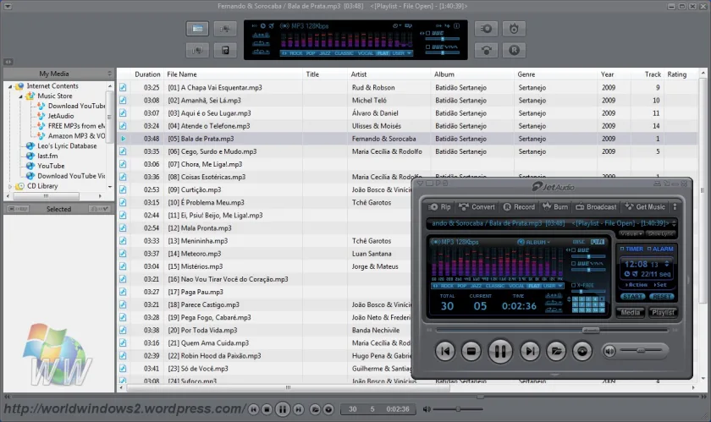
Task: Click the file icon for A Chapa Vai Esquentar.mp3
Action: [x=123, y=87]
